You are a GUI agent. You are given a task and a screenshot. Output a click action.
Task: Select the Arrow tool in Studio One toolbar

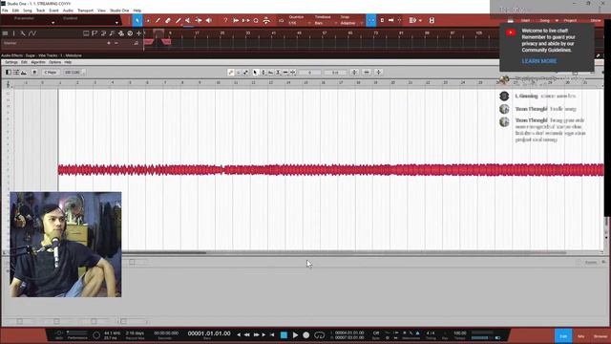point(137,20)
